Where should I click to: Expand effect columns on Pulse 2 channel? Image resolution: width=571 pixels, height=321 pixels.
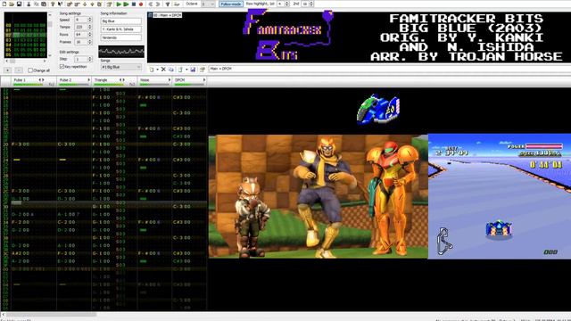point(89,79)
